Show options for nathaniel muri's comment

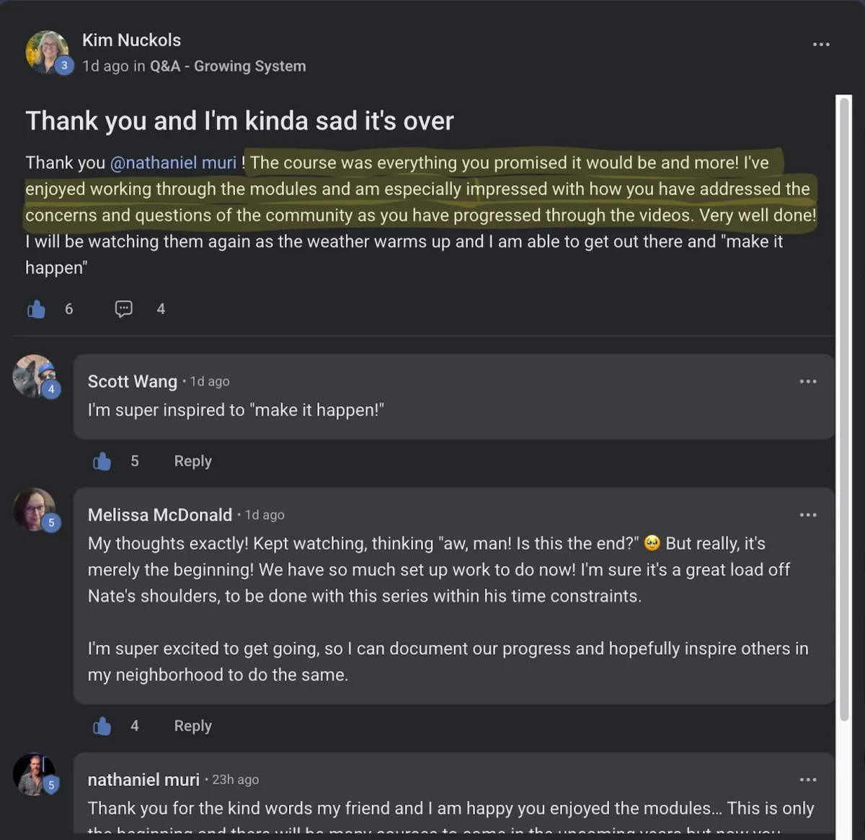[x=808, y=779]
